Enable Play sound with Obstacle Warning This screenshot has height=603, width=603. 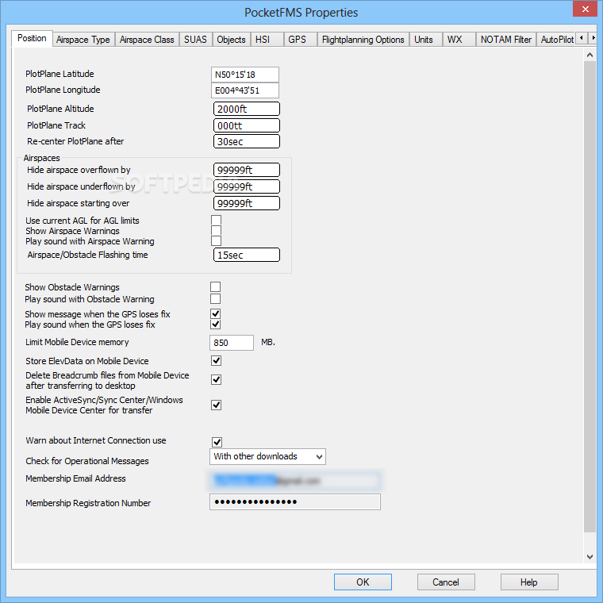coord(215,299)
